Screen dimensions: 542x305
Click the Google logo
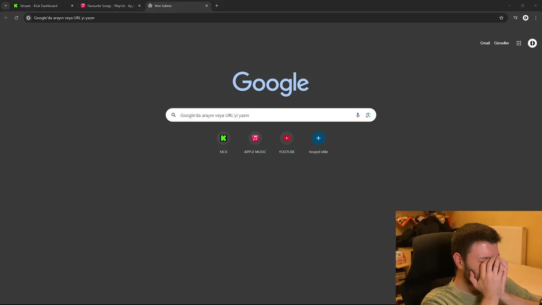pos(271,83)
